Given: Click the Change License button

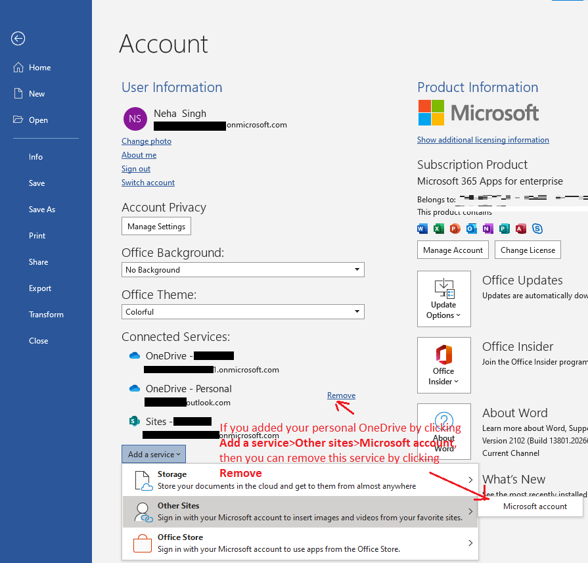Looking at the screenshot, I should pos(528,250).
